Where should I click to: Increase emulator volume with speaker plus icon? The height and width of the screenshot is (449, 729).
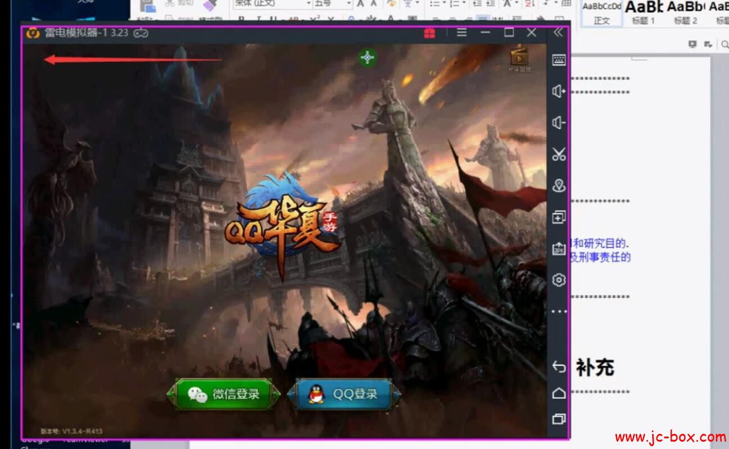coord(559,91)
